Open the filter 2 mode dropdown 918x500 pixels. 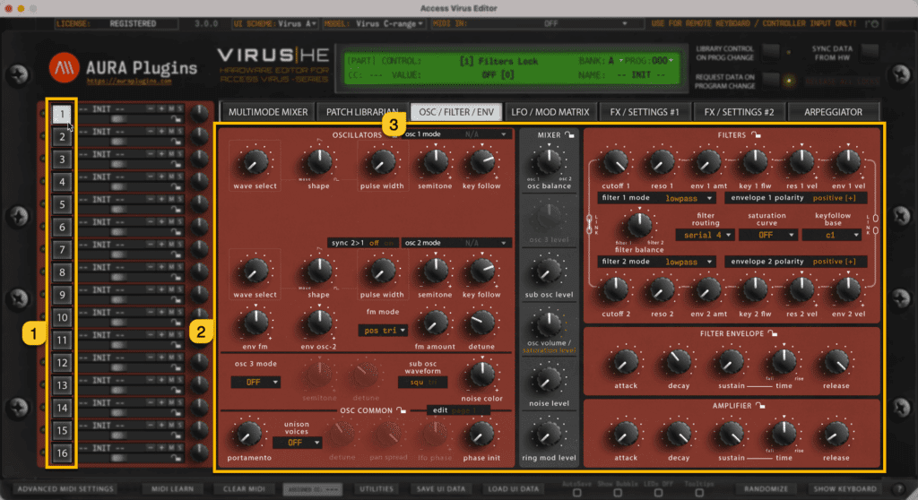657,262
